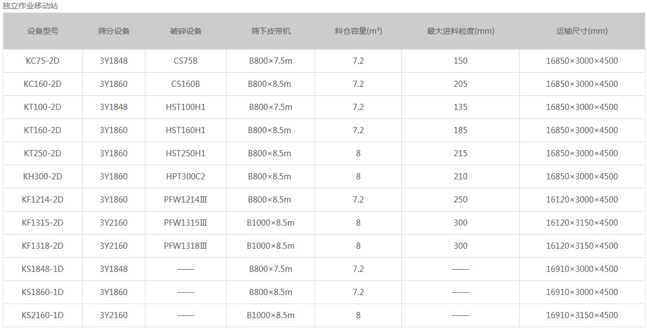Viewport: 647px width, 330px height.
Task: Click the 16120×3000×4500 transport size cell
Action: 582,200
